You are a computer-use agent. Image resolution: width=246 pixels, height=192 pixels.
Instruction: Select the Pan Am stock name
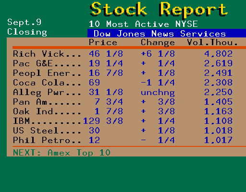click(x=30, y=102)
